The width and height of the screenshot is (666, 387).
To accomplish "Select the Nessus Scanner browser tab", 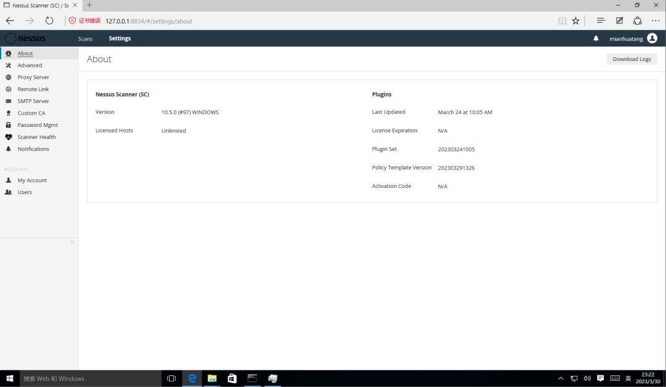I will 40,6.
